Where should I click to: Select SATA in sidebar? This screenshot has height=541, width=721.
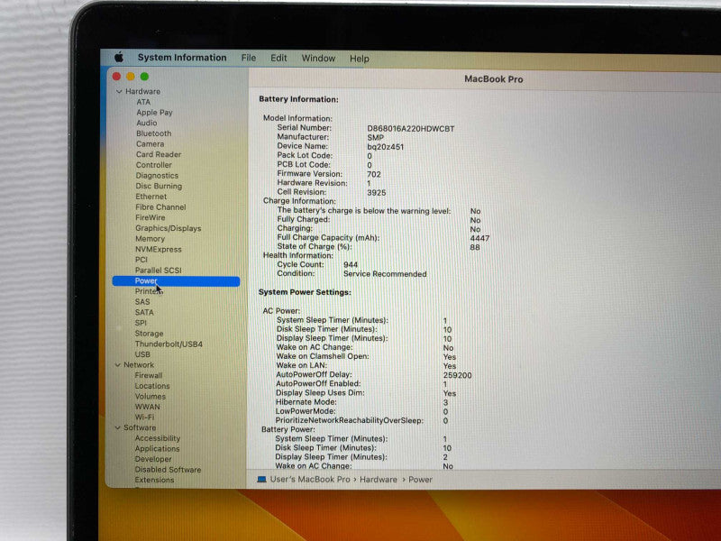tap(144, 312)
